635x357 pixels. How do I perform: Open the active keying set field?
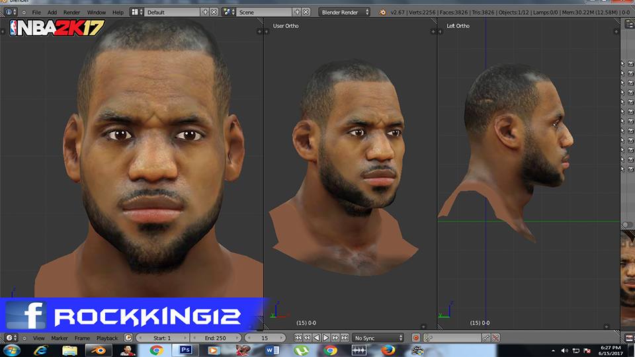(x=452, y=338)
